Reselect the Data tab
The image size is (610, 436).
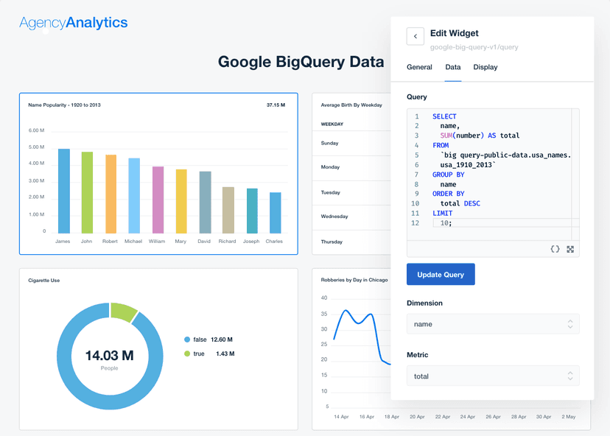(452, 67)
